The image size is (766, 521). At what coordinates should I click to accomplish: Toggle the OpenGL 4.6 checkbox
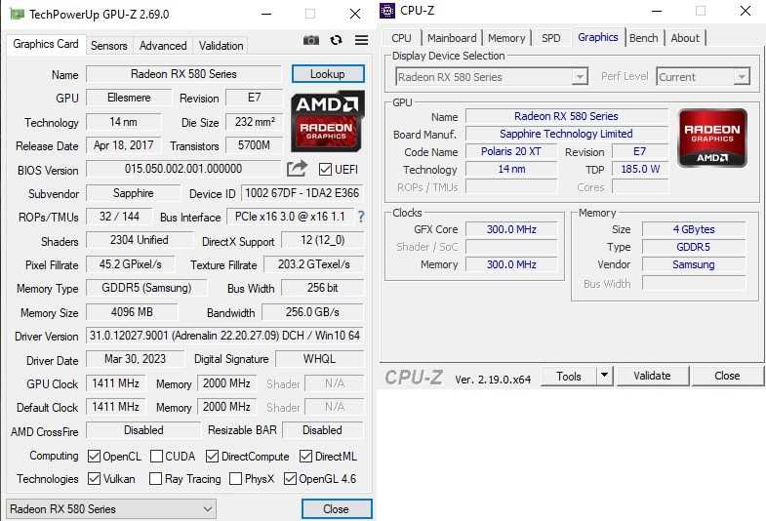[x=290, y=478]
